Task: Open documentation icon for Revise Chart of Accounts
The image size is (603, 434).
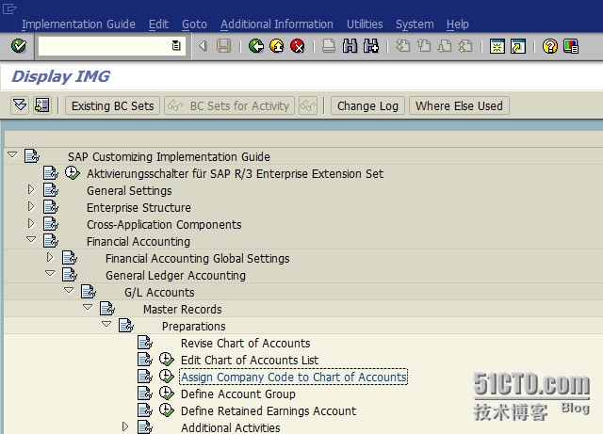Action: pyautogui.click(x=145, y=343)
